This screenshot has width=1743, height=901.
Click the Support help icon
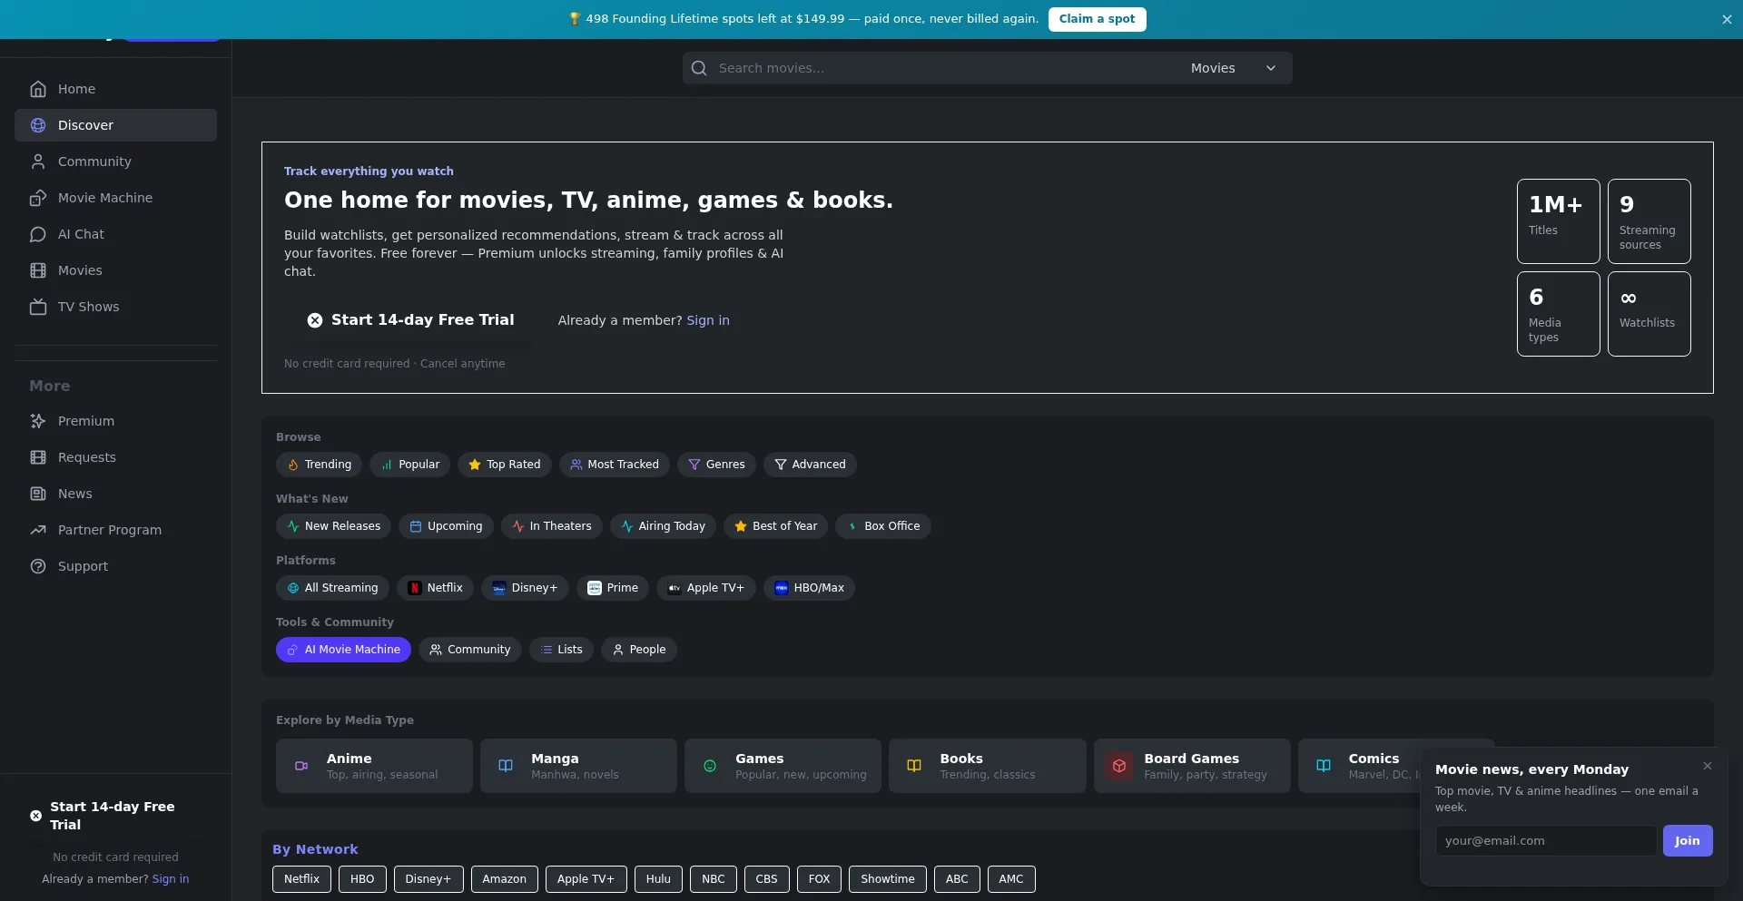click(x=38, y=566)
